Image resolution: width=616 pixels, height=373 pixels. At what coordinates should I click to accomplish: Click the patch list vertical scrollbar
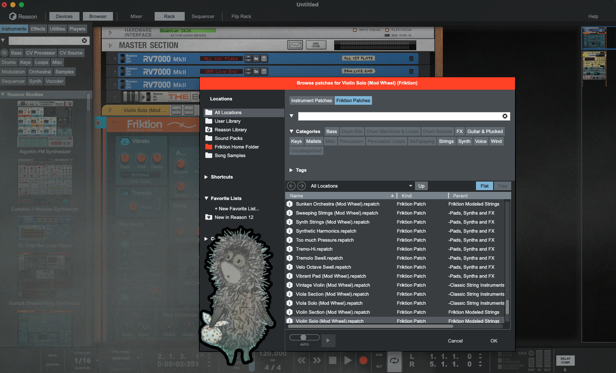pyautogui.click(x=507, y=307)
